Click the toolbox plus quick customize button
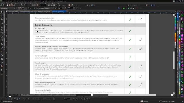This screenshot has width=184, height=103. pos(2,74)
